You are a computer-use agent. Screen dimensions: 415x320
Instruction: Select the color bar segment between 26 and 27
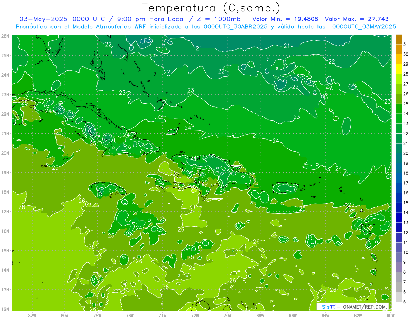[399, 89]
